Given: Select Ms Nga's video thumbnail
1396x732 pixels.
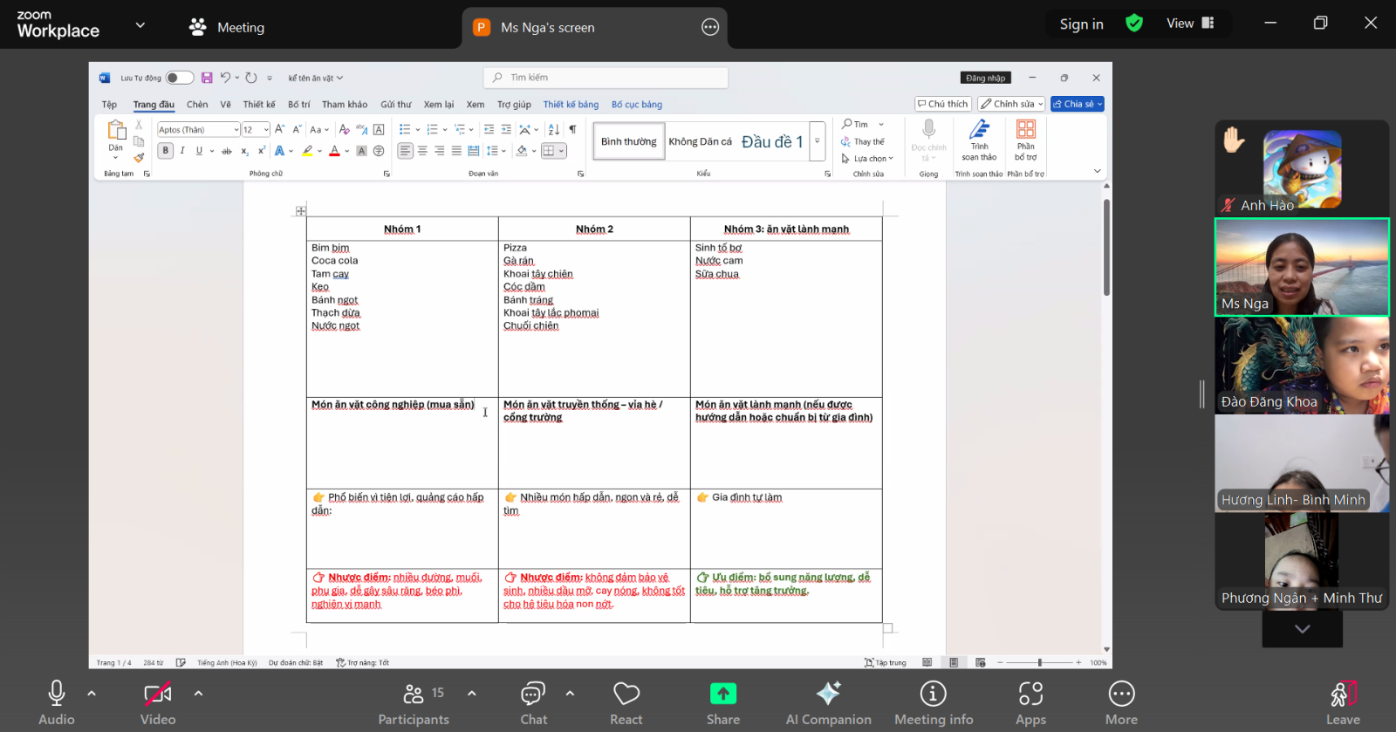Looking at the screenshot, I should coord(1302,267).
